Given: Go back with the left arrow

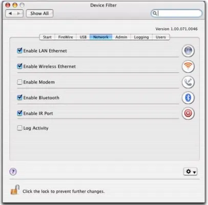Looking at the screenshot, I should [10, 13].
